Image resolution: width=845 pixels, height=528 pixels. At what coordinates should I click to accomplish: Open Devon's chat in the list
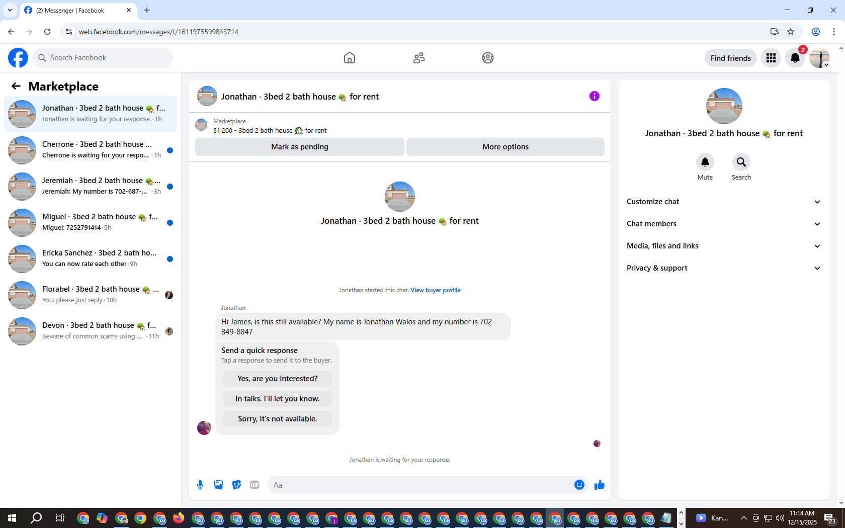(x=91, y=331)
